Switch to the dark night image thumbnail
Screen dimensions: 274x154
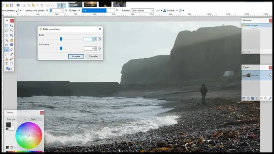[105, 4]
